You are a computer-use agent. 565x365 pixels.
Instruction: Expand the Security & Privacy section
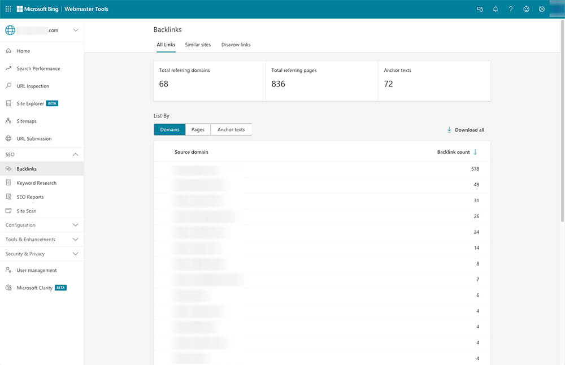pos(42,254)
